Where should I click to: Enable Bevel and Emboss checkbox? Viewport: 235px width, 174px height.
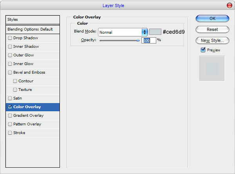(10, 72)
